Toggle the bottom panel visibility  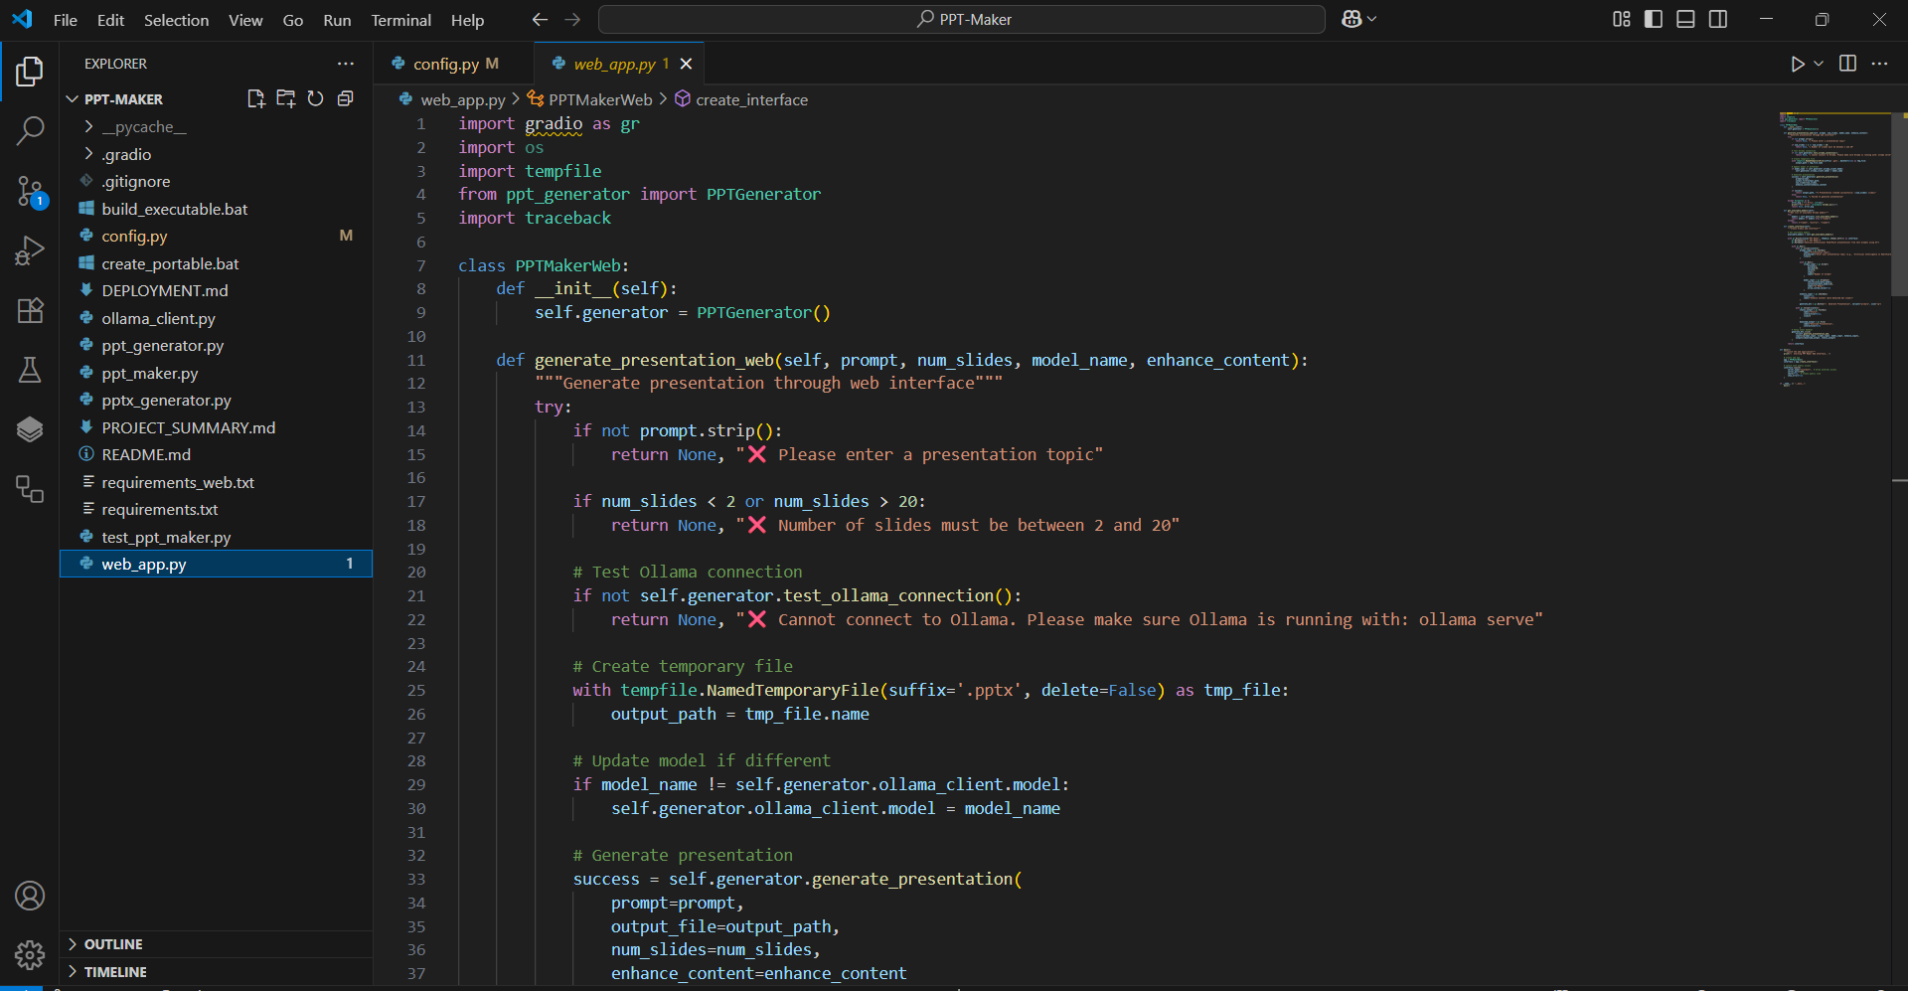click(1685, 19)
